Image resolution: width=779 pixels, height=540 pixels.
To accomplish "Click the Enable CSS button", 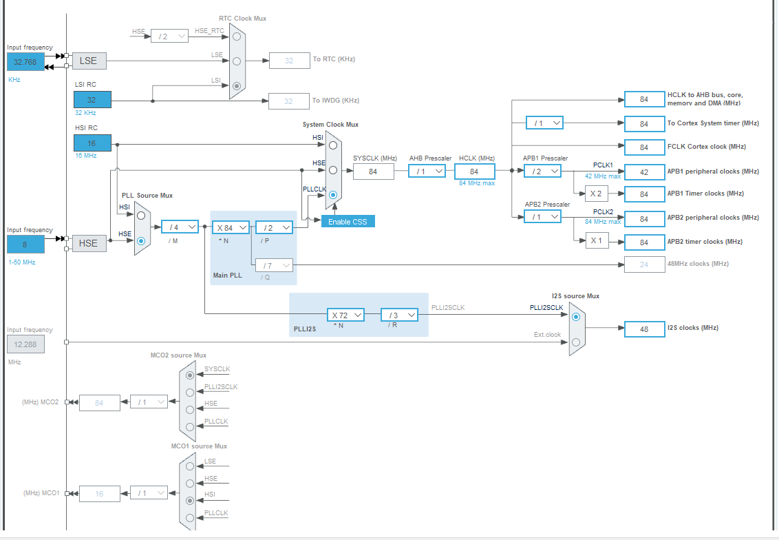I will pos(348,221).
